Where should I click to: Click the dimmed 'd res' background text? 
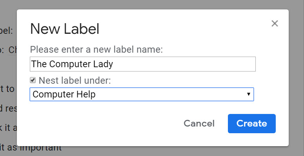coord(8,108)
